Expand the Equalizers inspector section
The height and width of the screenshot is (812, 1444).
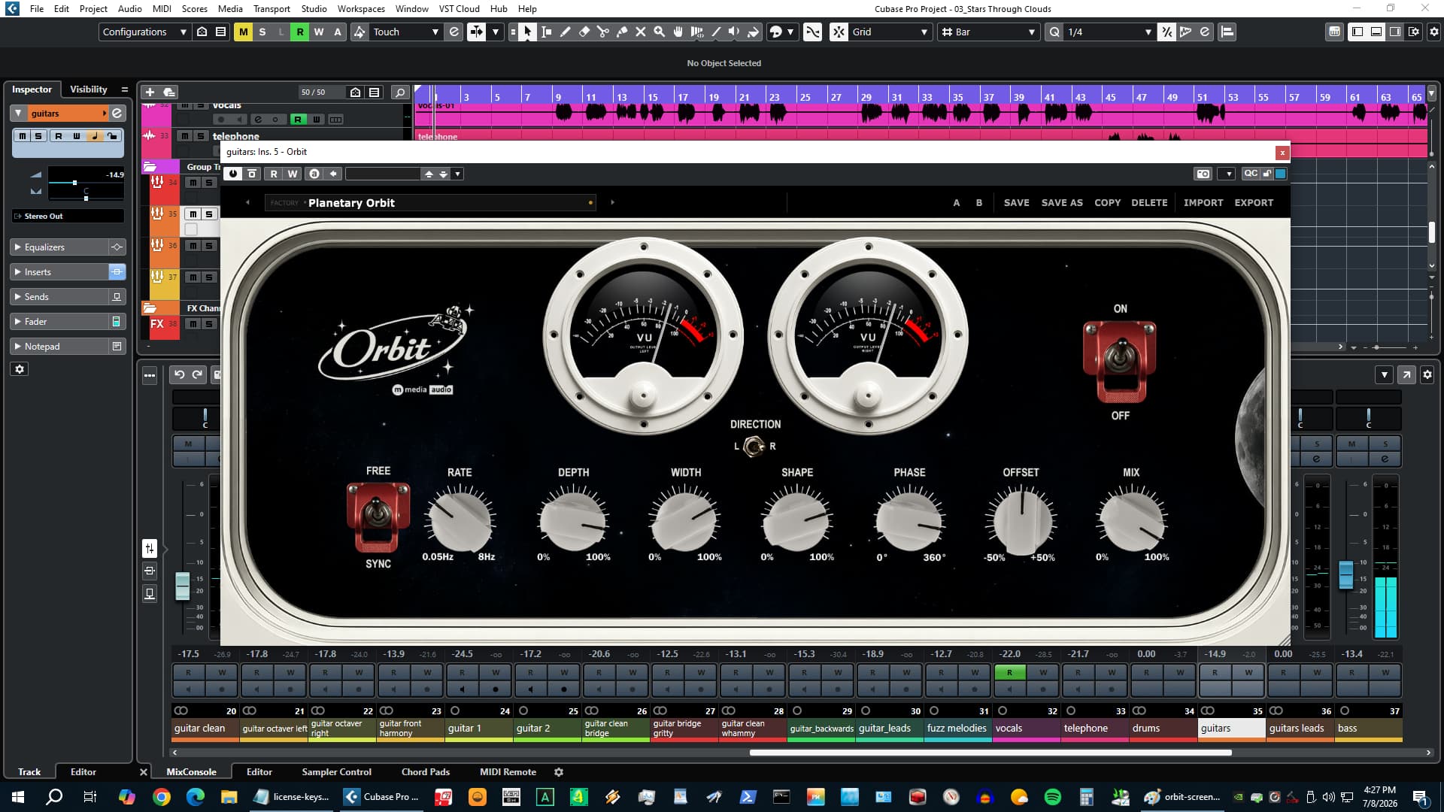(x=60, y=247)
